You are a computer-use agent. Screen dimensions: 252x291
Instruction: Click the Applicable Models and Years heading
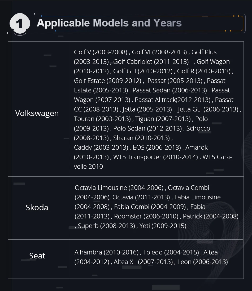tap(109, 23)
